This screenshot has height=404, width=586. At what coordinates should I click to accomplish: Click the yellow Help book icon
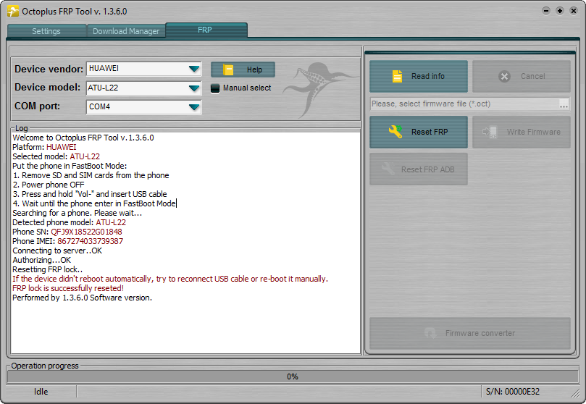point(228,70)
